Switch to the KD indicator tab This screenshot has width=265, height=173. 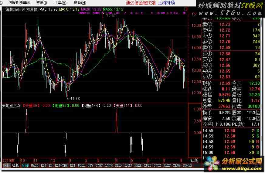pyautogui.click(x=50, y=165)
